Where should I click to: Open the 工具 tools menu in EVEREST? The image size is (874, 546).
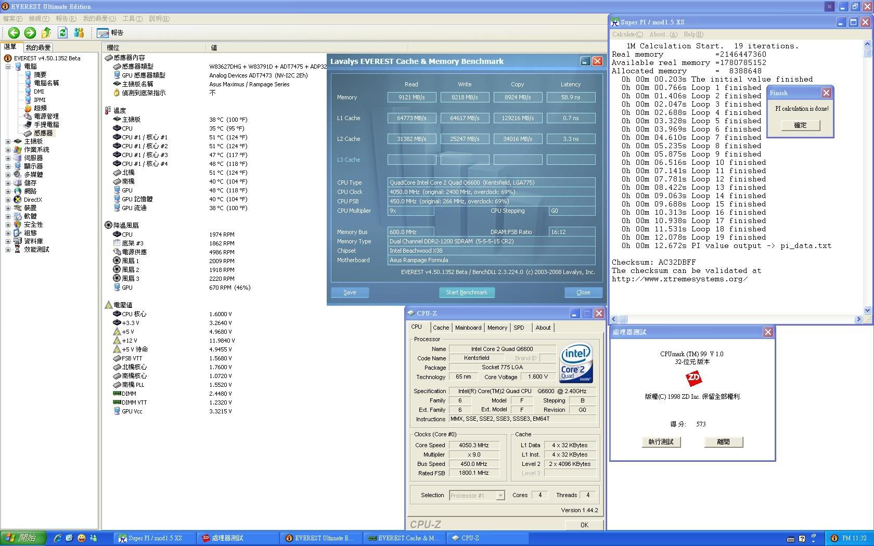tap(132, 19)
